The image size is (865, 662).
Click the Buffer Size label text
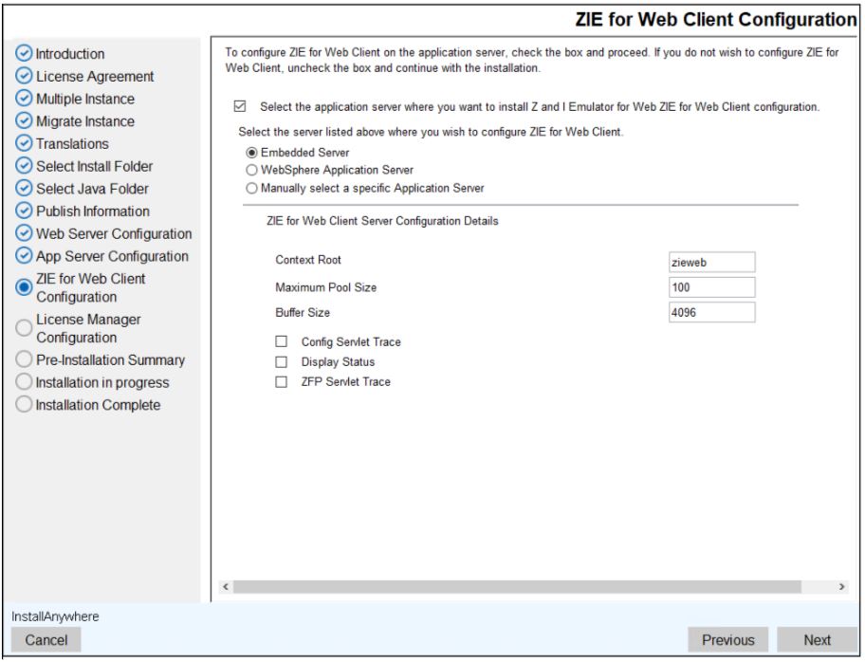[303, 312]
